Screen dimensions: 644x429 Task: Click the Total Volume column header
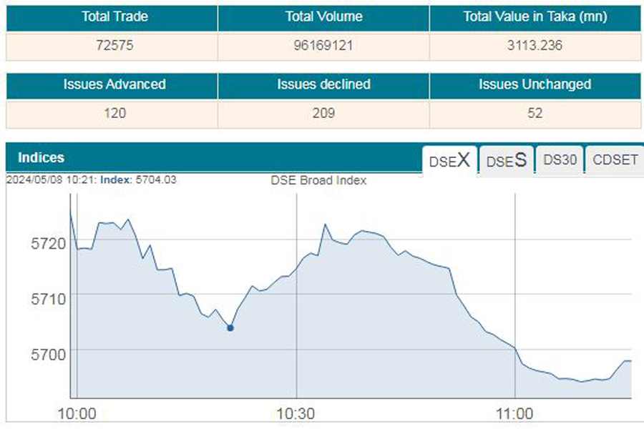coord(323,17)
